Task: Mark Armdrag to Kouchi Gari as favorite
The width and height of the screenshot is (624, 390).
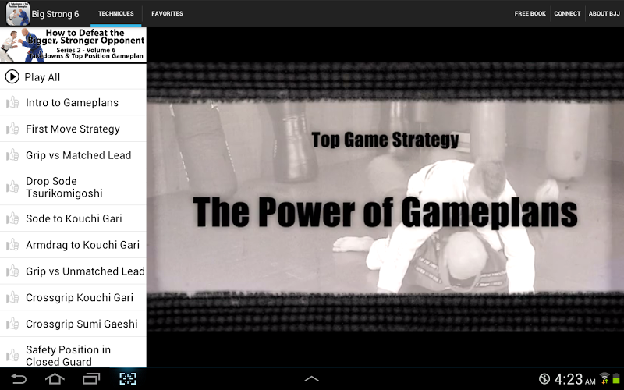Action: tap(12, 245)
